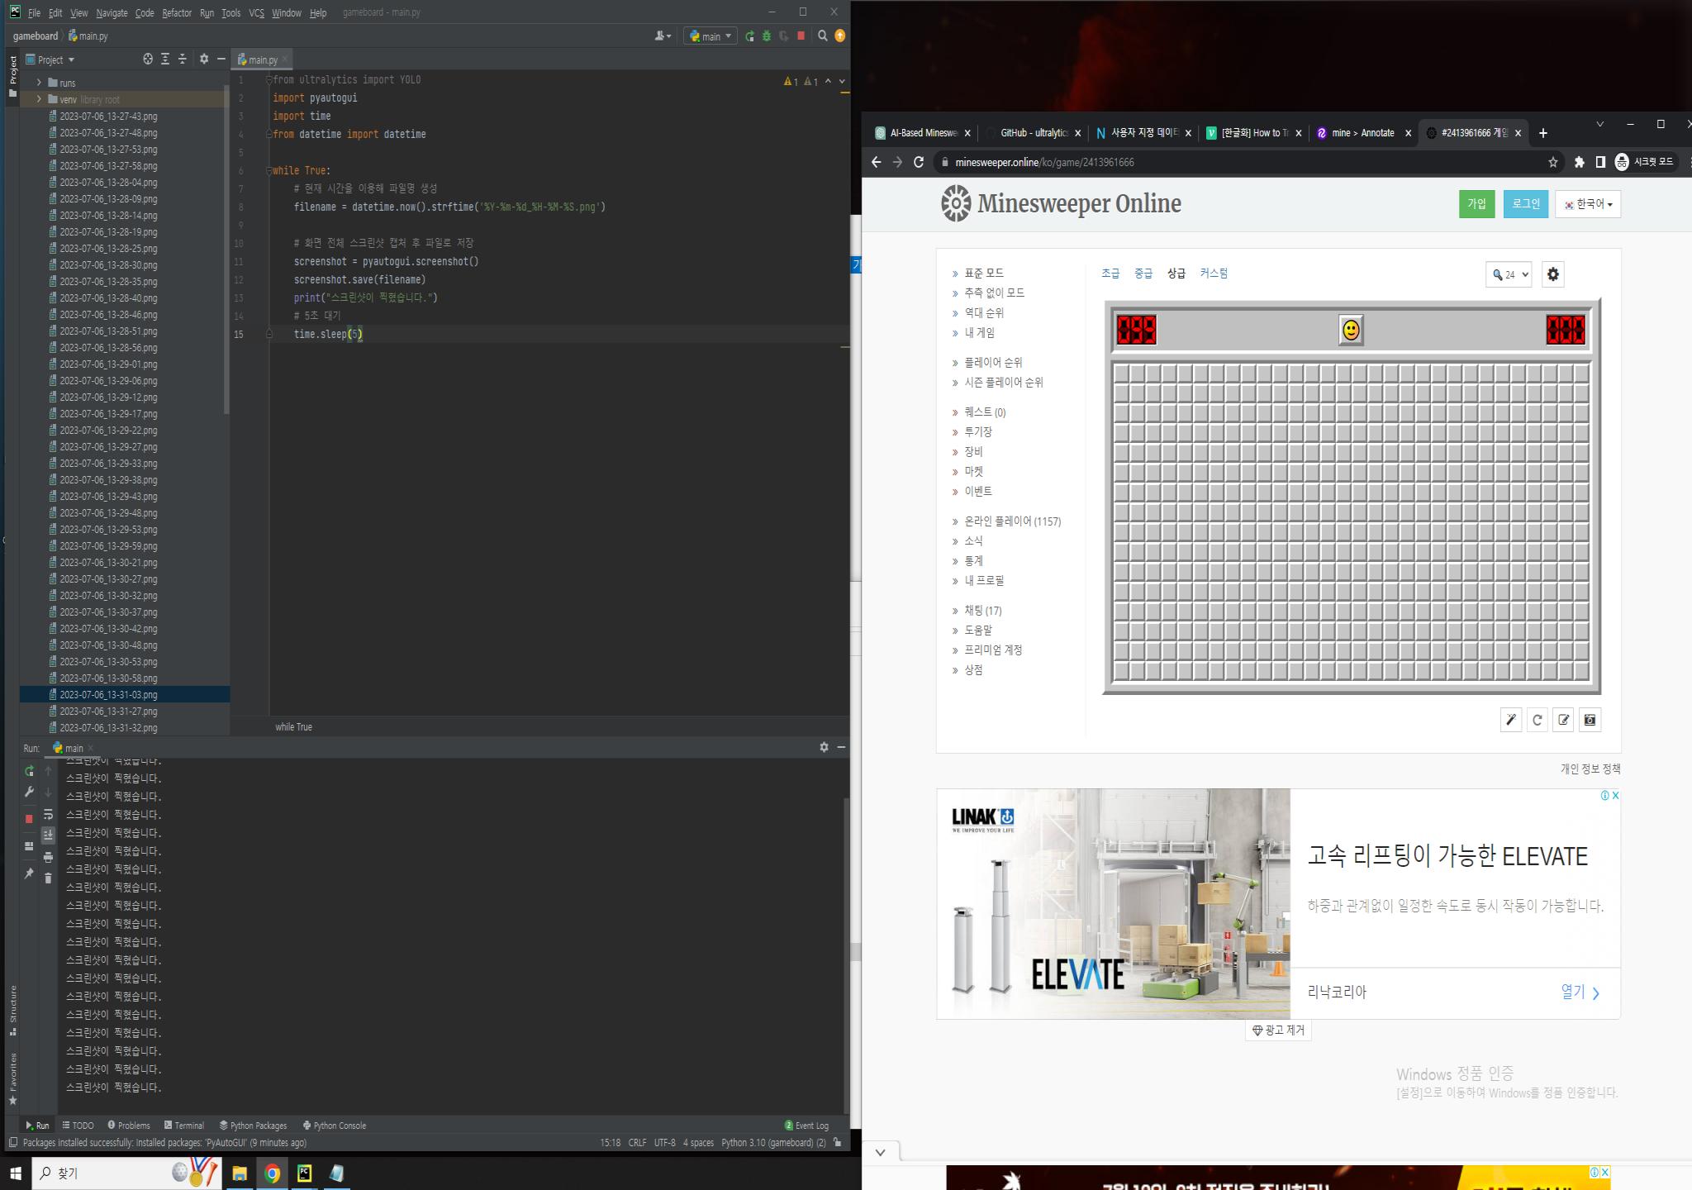Reload the Chrome page
1692x1190 pixels.
point(919,162)
